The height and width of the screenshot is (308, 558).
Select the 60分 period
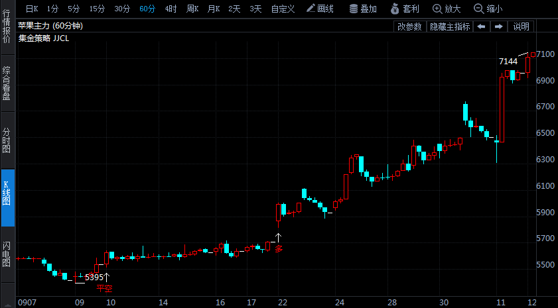click(147, 9)
